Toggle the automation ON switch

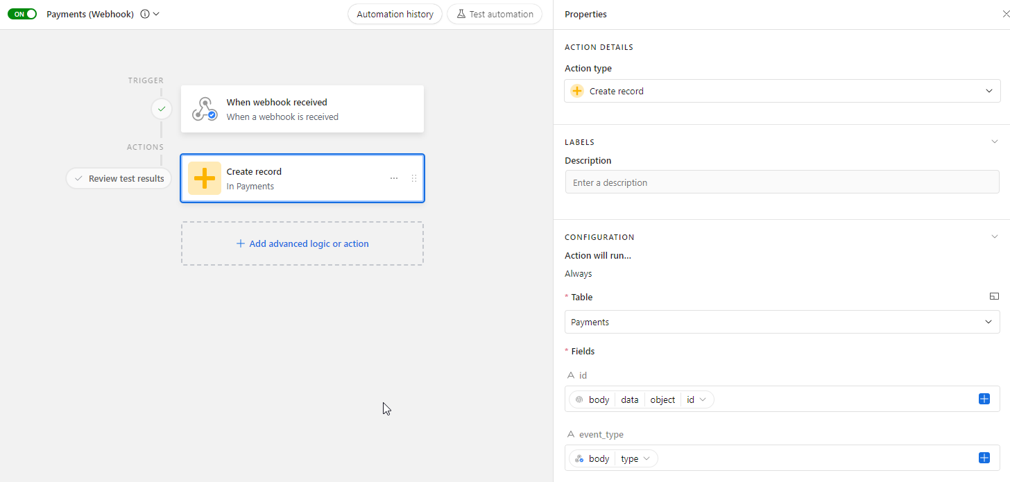point(22,14)
